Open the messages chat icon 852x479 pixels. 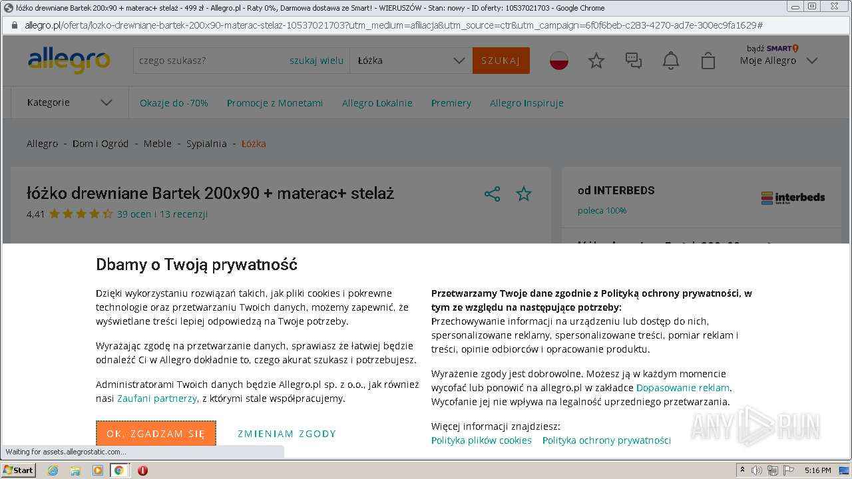point(634,61)
